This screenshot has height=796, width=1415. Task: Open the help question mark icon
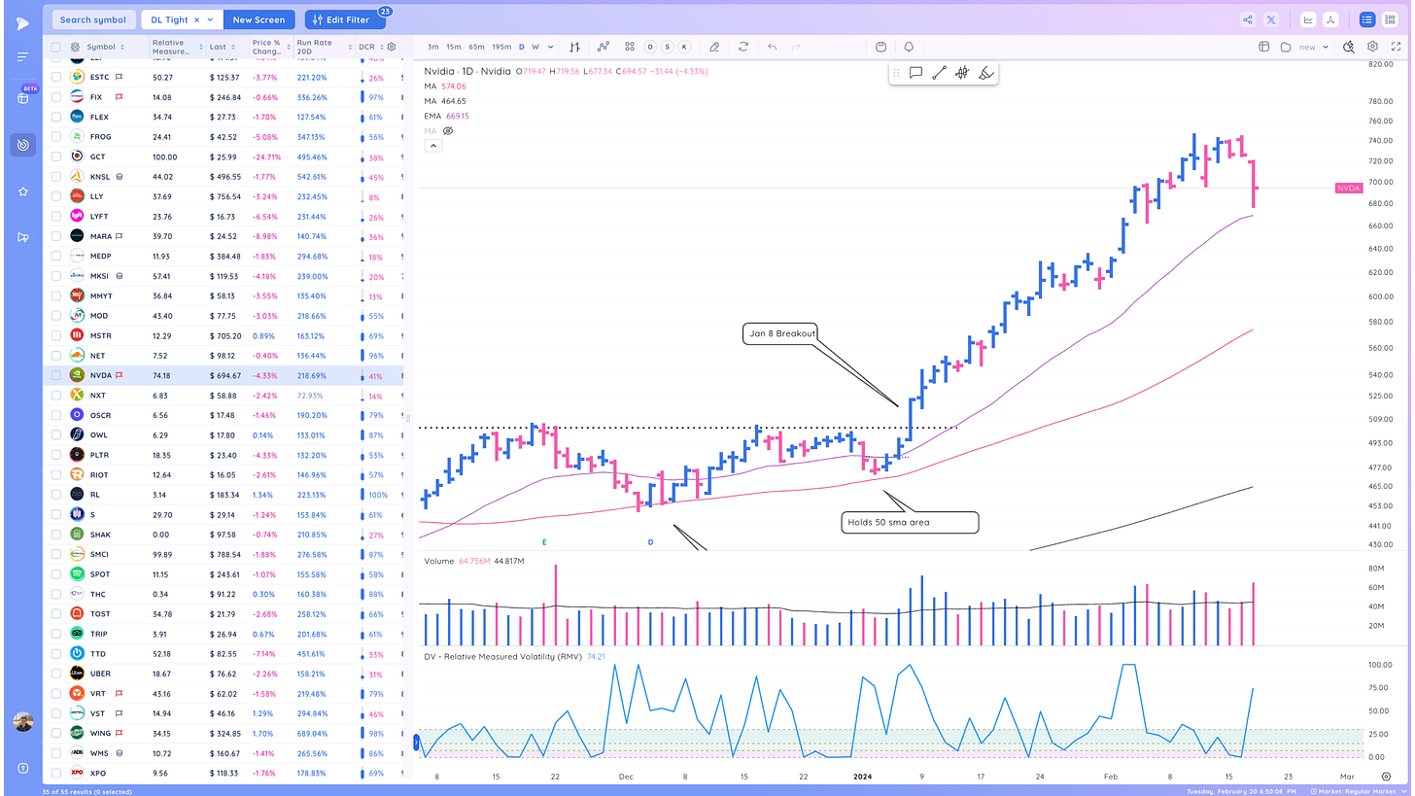coord(23,767)
